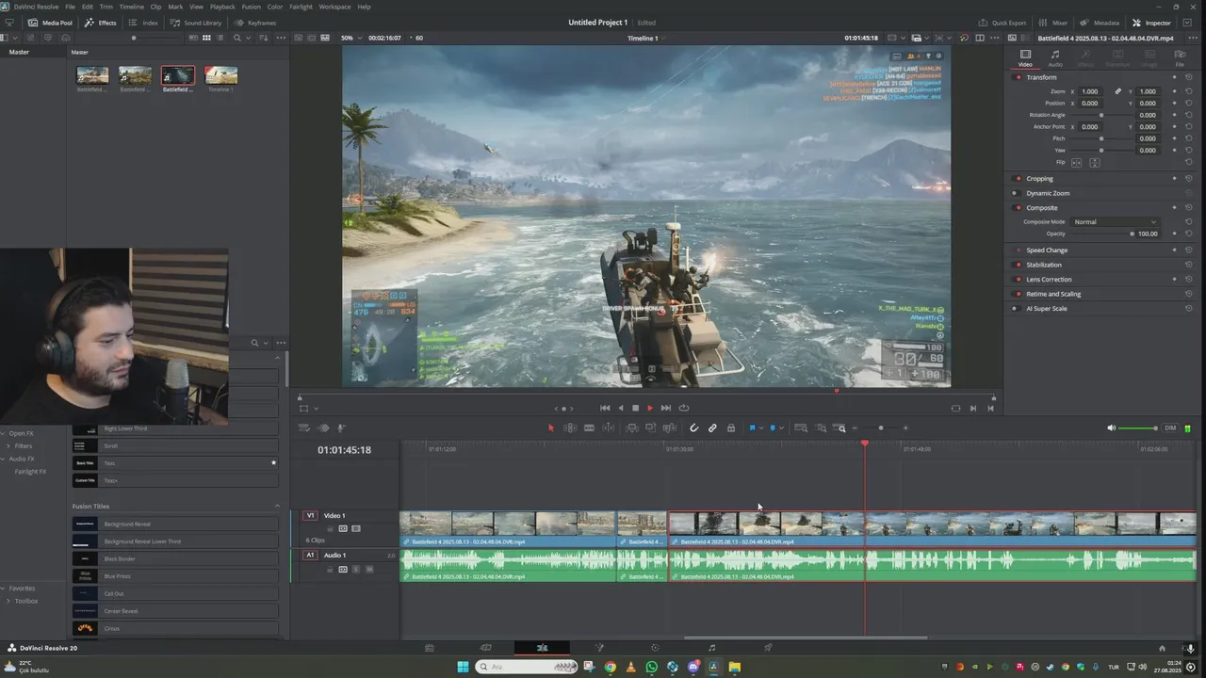Image resolution: width=1206 pixels, height=678 pixels.
Task: Link zoom X and Y chain icon
Action: coord(1118,91)
